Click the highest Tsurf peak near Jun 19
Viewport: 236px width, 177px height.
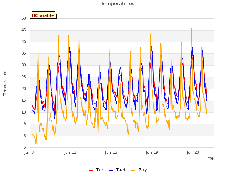pos(152,46)
